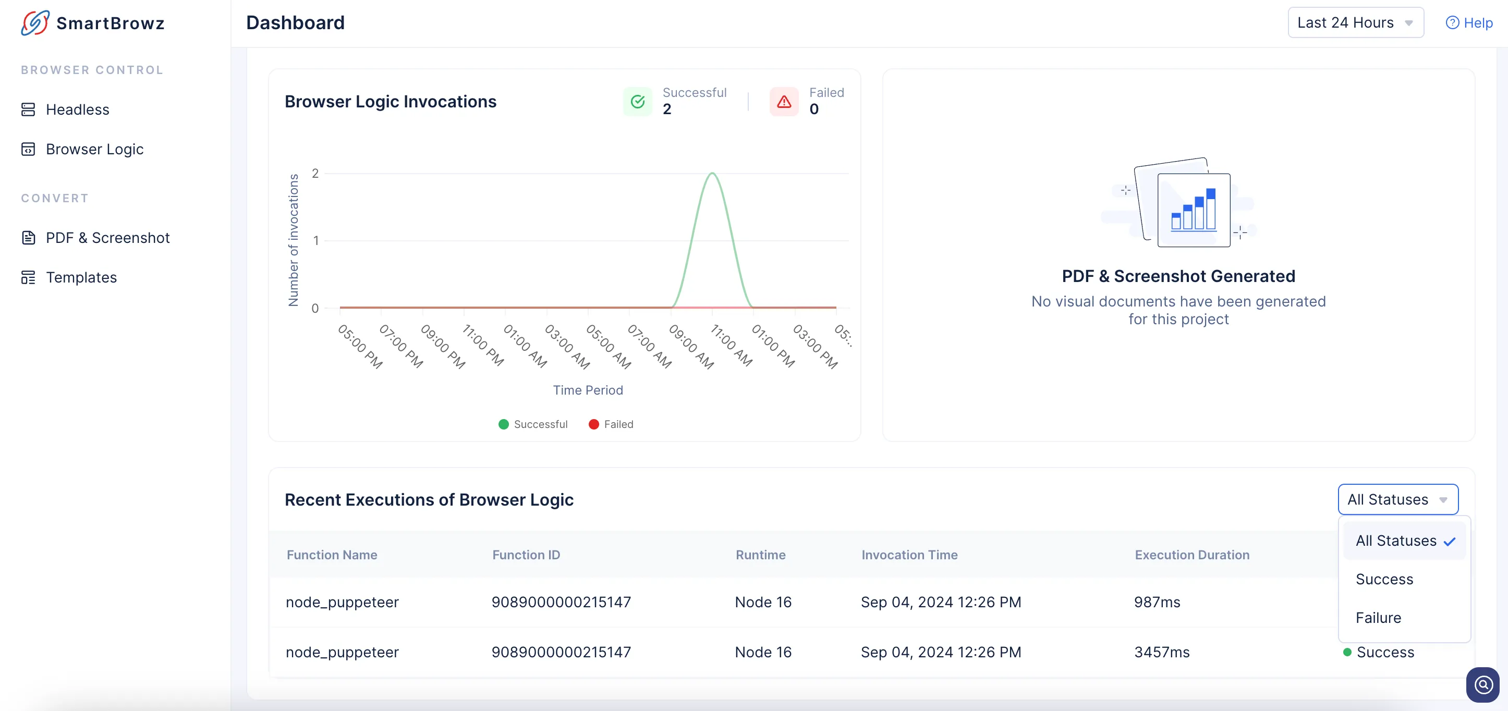The image size is (1508, 711).
Task: Toggle the Successful series in chart legend
Action: (x=533, y=424)
